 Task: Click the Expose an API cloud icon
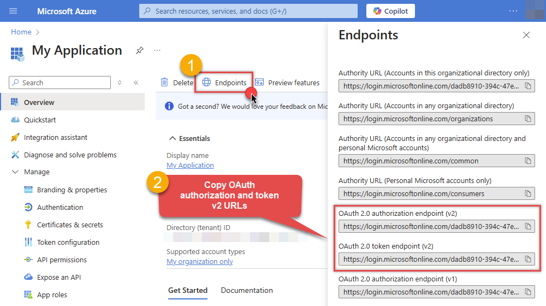(28, 277)
